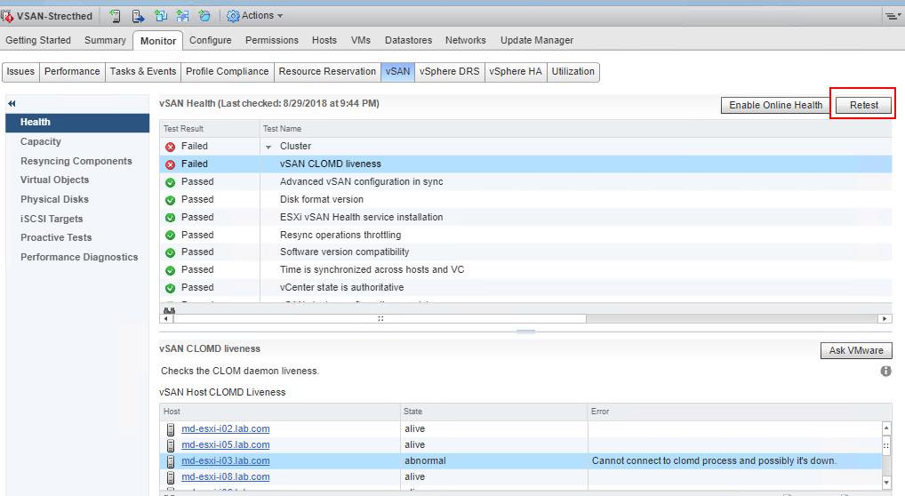Collapse the Cluster test group arrow
Screen dimensions: 905x496
tap(268, 148)
